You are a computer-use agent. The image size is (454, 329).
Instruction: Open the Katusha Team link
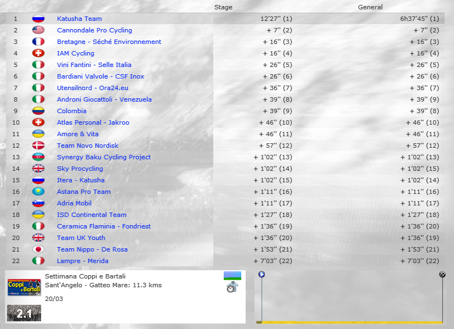[79, 19]
